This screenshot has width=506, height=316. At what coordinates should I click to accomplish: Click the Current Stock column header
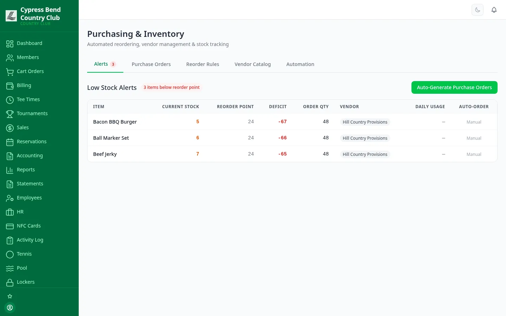pyautogui.click(x=181, y=107)
